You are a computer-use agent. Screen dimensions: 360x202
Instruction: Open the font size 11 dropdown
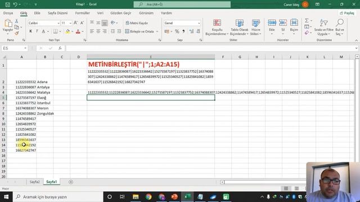coord(70,23)
